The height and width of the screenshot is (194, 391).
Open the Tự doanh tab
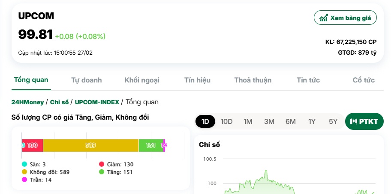[86, 80]
